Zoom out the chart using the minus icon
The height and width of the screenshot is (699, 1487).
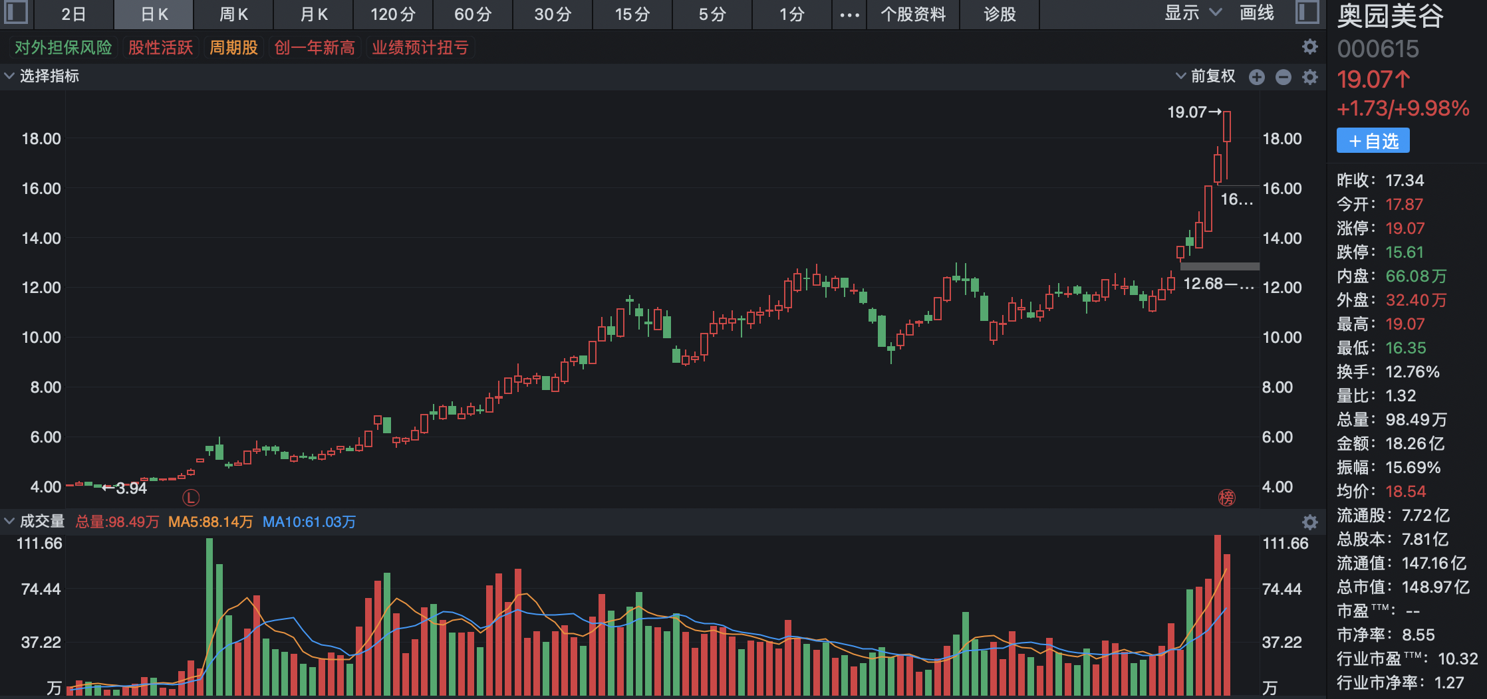coord(1283,77)
